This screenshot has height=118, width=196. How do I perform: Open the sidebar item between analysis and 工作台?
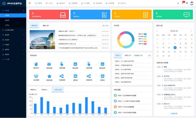click(x=13, y=20)
